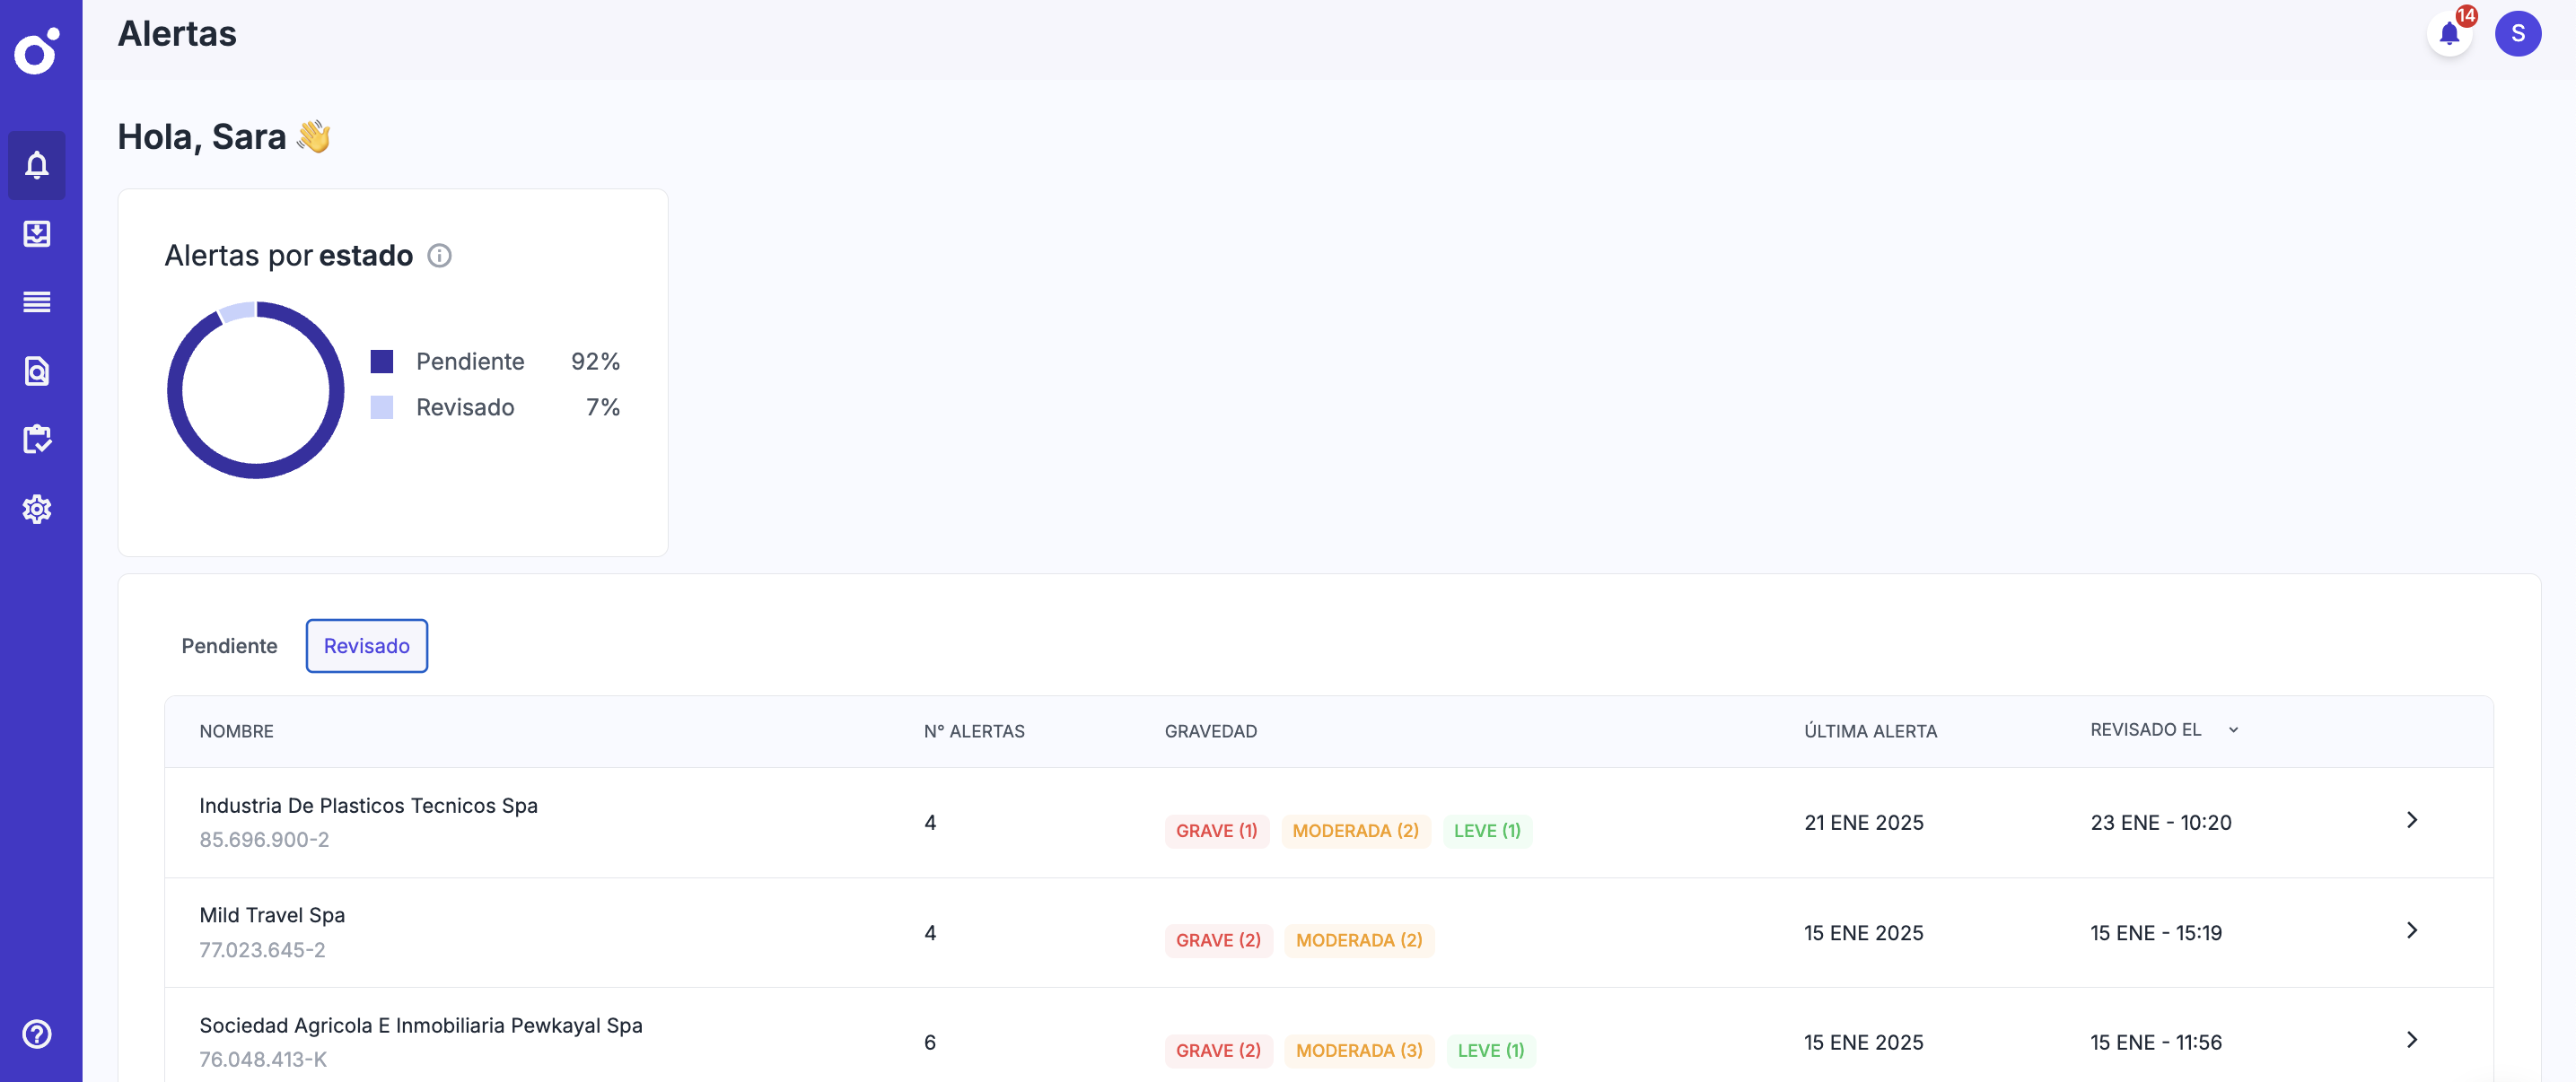The width and height of the screenshot is (2576, 1082).
Task: Expand the Sociedad Agricola Pewkayal row chevron
Action: coord(2411,1040)
